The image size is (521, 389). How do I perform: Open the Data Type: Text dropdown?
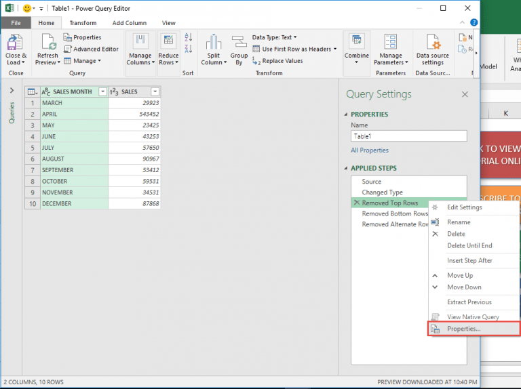(274, 37)
